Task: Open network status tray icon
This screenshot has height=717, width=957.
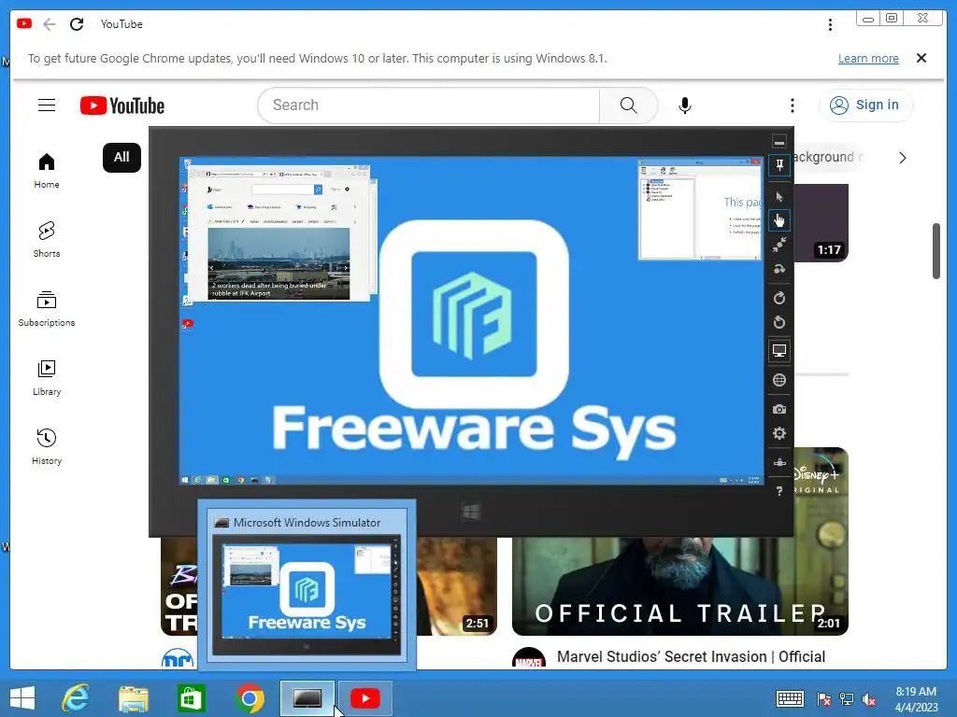Action: click(x=847, y=699)
